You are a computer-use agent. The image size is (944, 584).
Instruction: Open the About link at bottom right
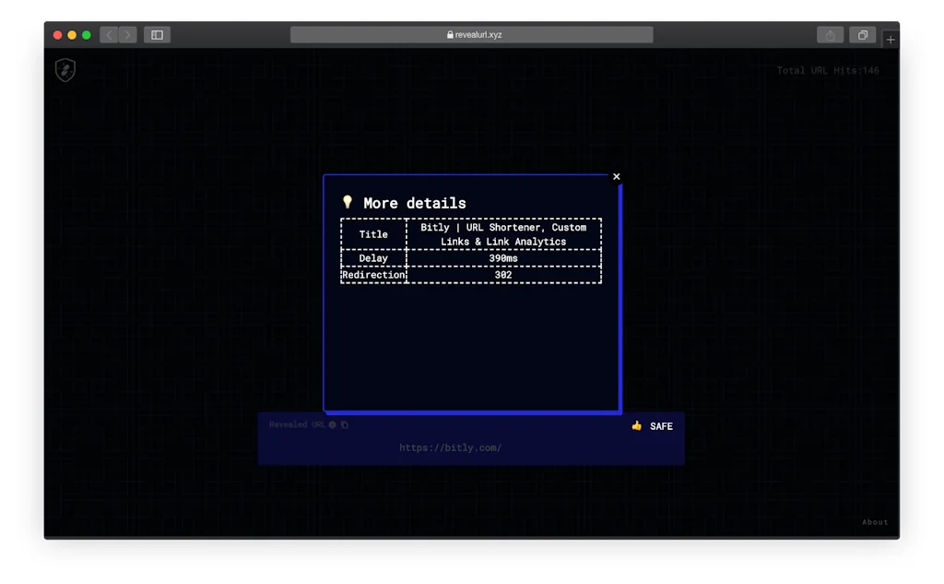874,521
